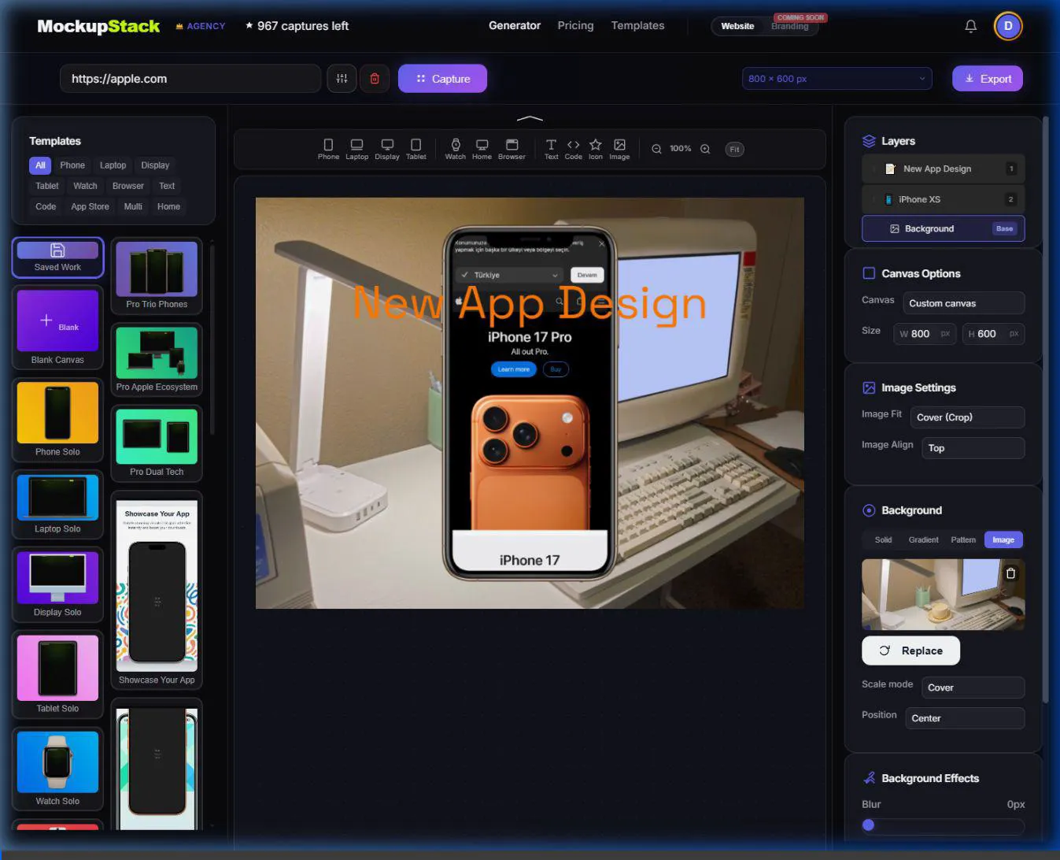This screenshot has width=1060, height=860.
Task: Insert a Code block using the Code tool
Action: (x=573, y=149)
